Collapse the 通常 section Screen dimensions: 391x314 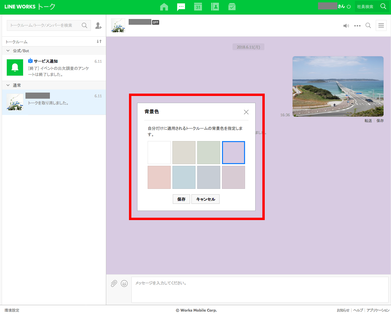tap(8, 85)
